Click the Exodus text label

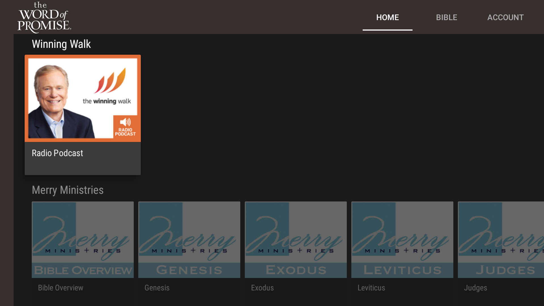(x=262, y=288)
